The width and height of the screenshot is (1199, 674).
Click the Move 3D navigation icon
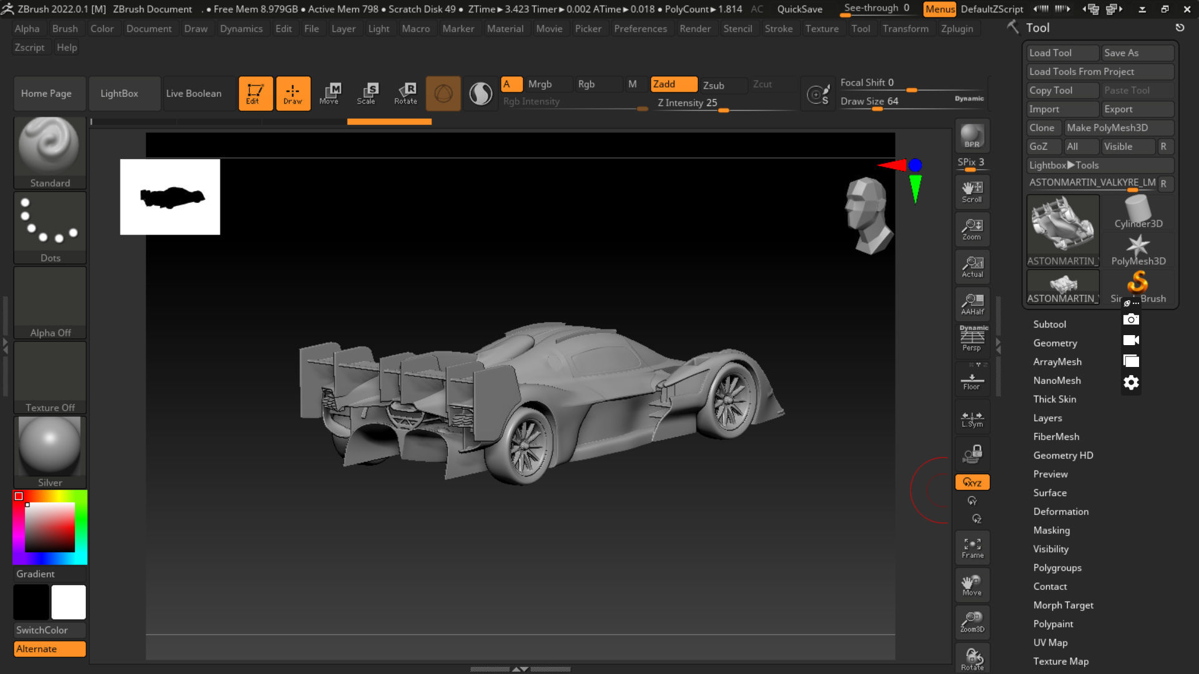[x=972, y=585]
